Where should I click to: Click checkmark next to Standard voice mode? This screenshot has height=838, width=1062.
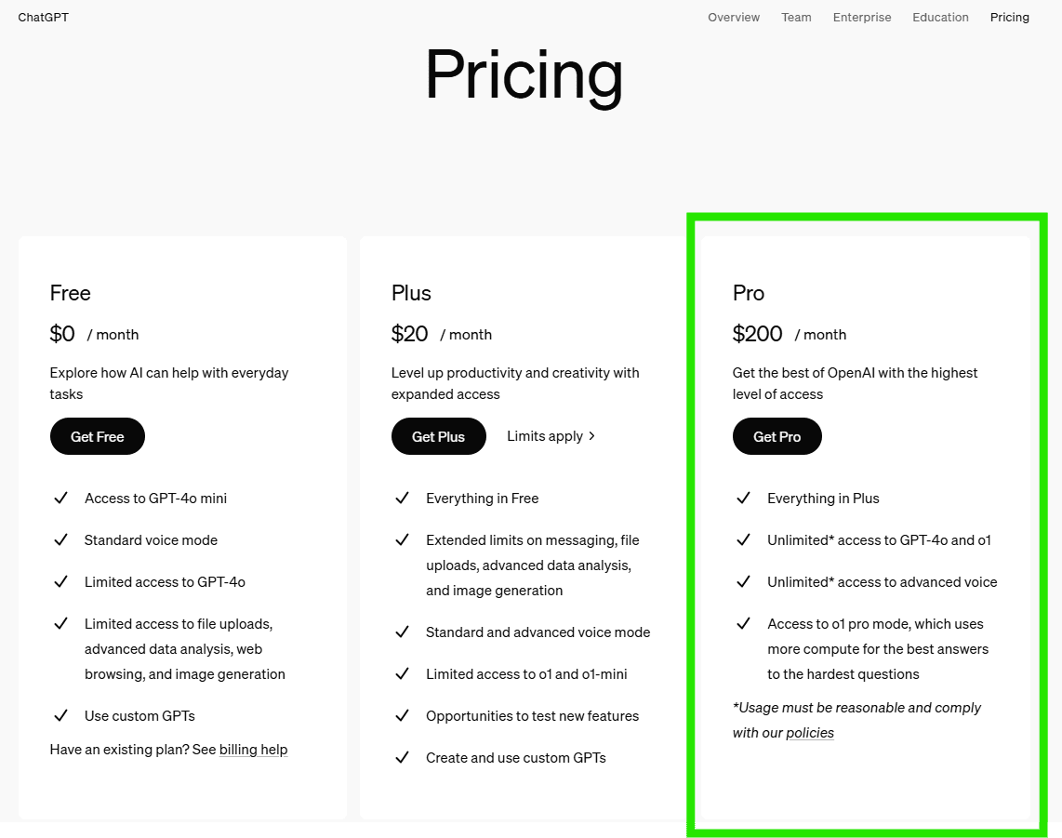pyautogui.click(x=60, y=540)
